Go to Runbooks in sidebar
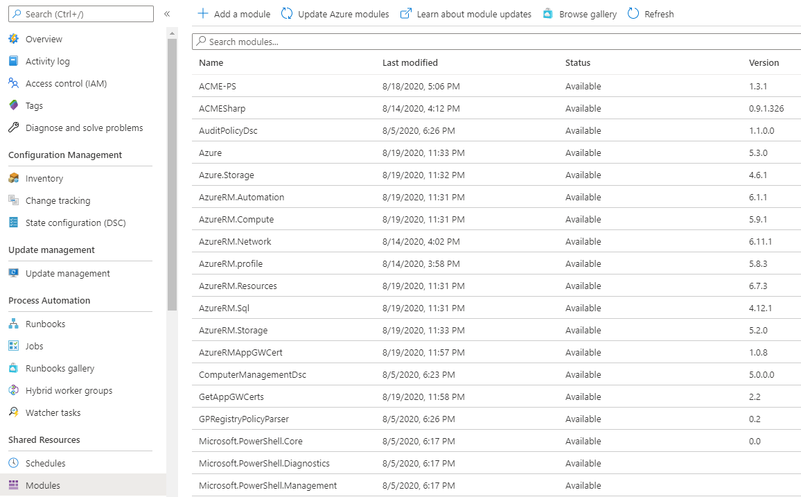The height and width of the screenshot is (497, 801). (46, 324)
